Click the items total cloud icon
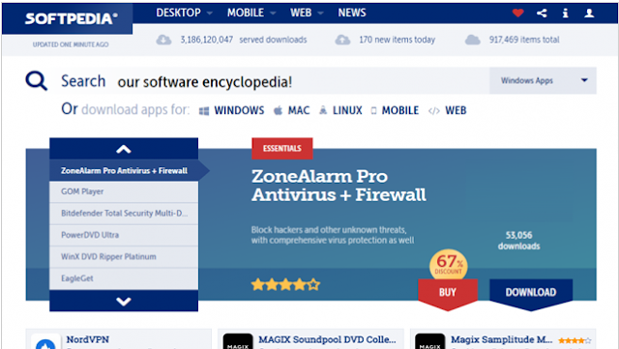The width and height of the screenshot is (619, 349). click(x=473, y=40)
